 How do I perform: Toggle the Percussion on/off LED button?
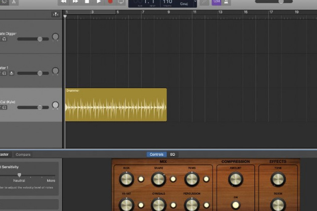(x=206, y=205)
